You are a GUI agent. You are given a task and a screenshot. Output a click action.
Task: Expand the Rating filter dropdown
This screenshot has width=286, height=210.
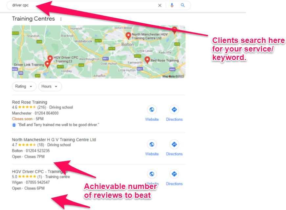click(x=24, y=86)
